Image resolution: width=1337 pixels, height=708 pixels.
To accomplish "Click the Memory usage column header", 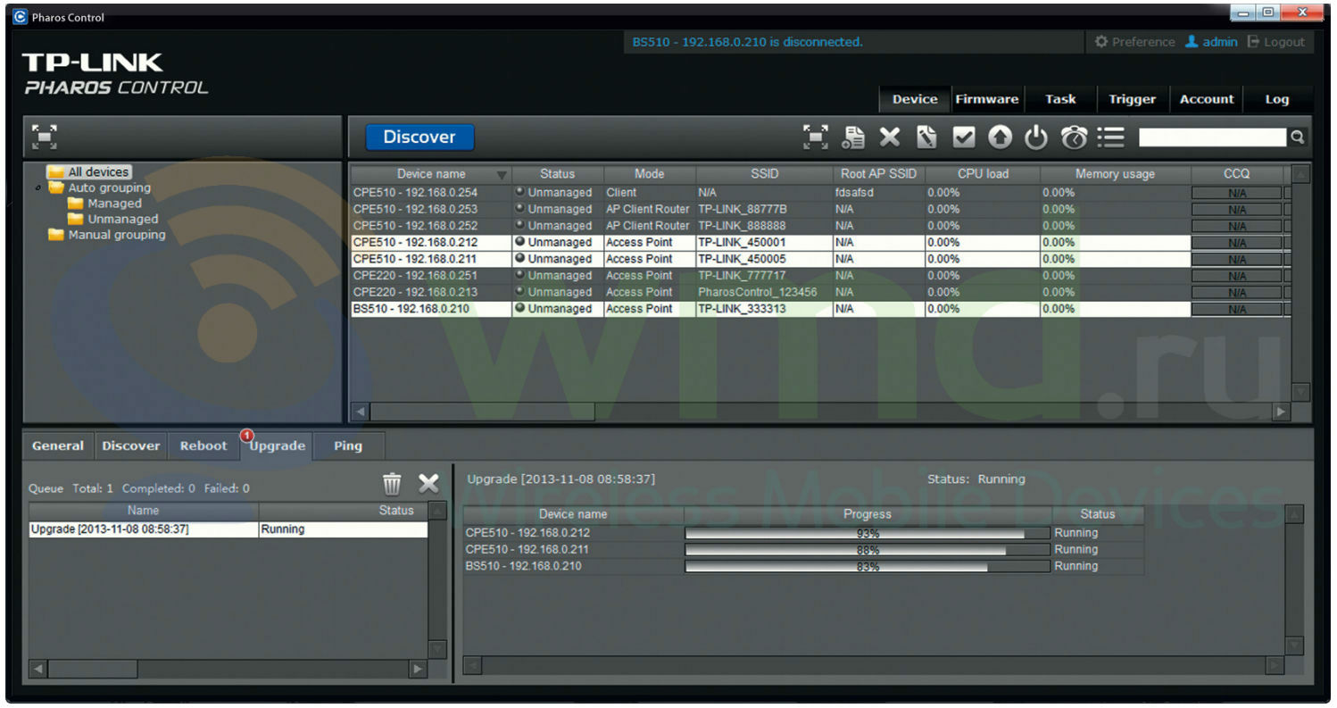I will pyautogui.click(x=1115, y=174).
